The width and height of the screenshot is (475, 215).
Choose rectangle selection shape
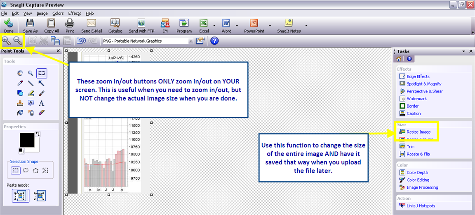pos(16,170)
